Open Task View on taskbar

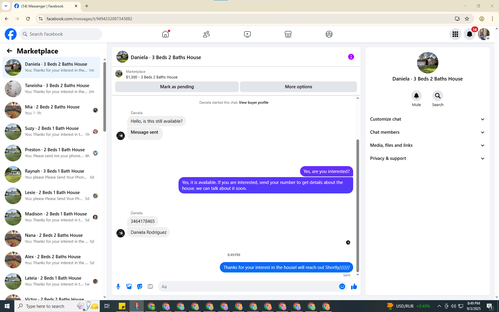click(107, 306)
